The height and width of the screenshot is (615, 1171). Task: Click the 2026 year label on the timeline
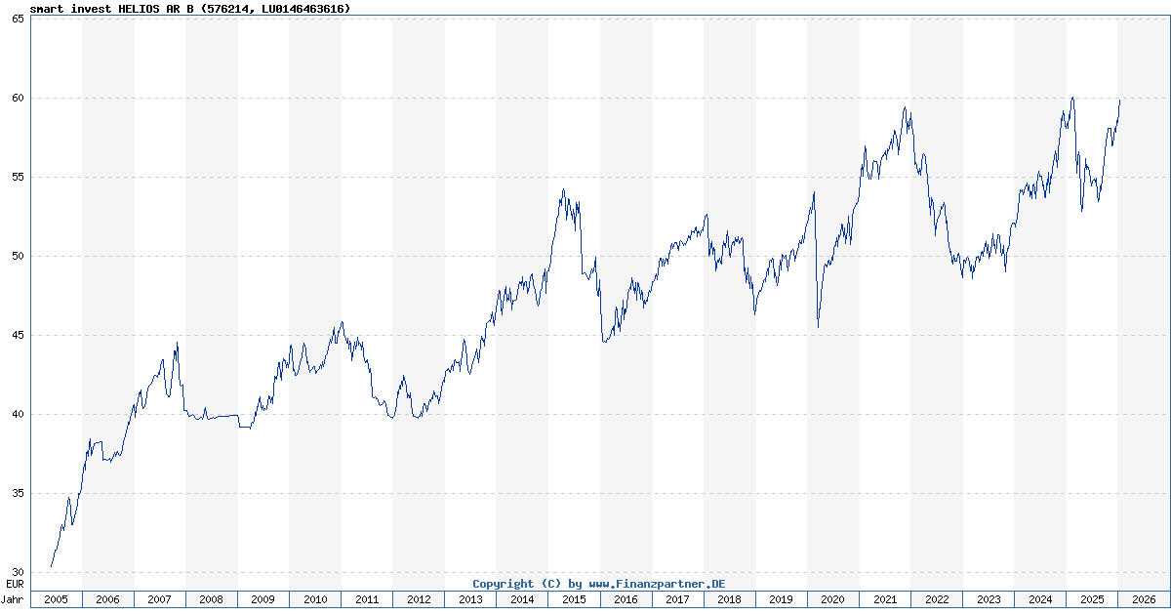(1143, 599)
